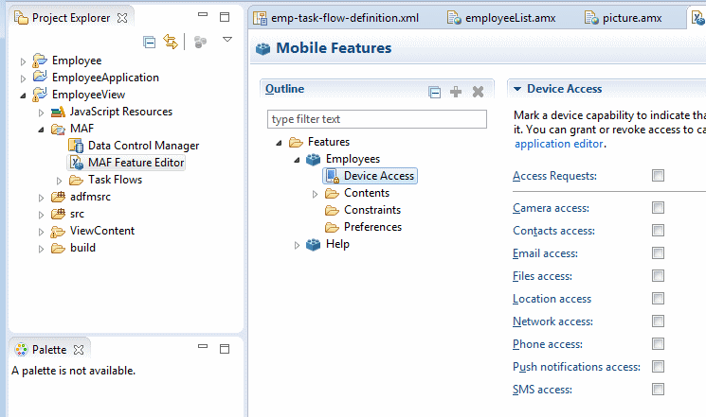The width and height of the screenshot is (706, 417).
Task: Select the ViewContent folder icon
Action: click(x=58, y=231)
